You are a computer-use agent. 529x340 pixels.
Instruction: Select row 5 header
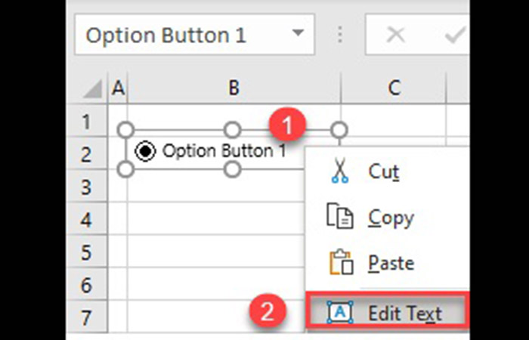(87, 252)
